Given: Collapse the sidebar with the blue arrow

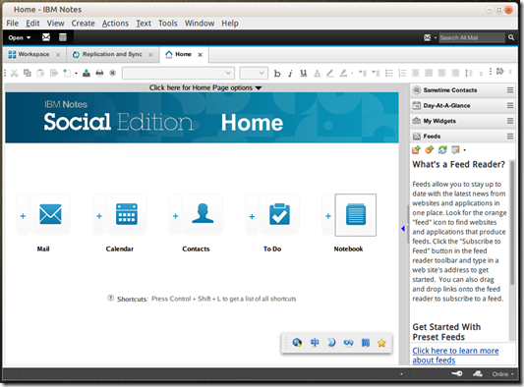Looking at the screenshot, I should (x=403, y=229).
